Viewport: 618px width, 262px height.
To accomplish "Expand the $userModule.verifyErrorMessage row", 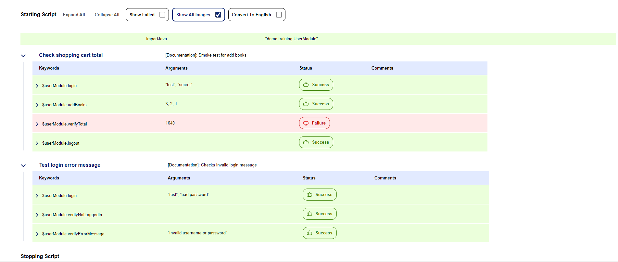I will point(37,234).
